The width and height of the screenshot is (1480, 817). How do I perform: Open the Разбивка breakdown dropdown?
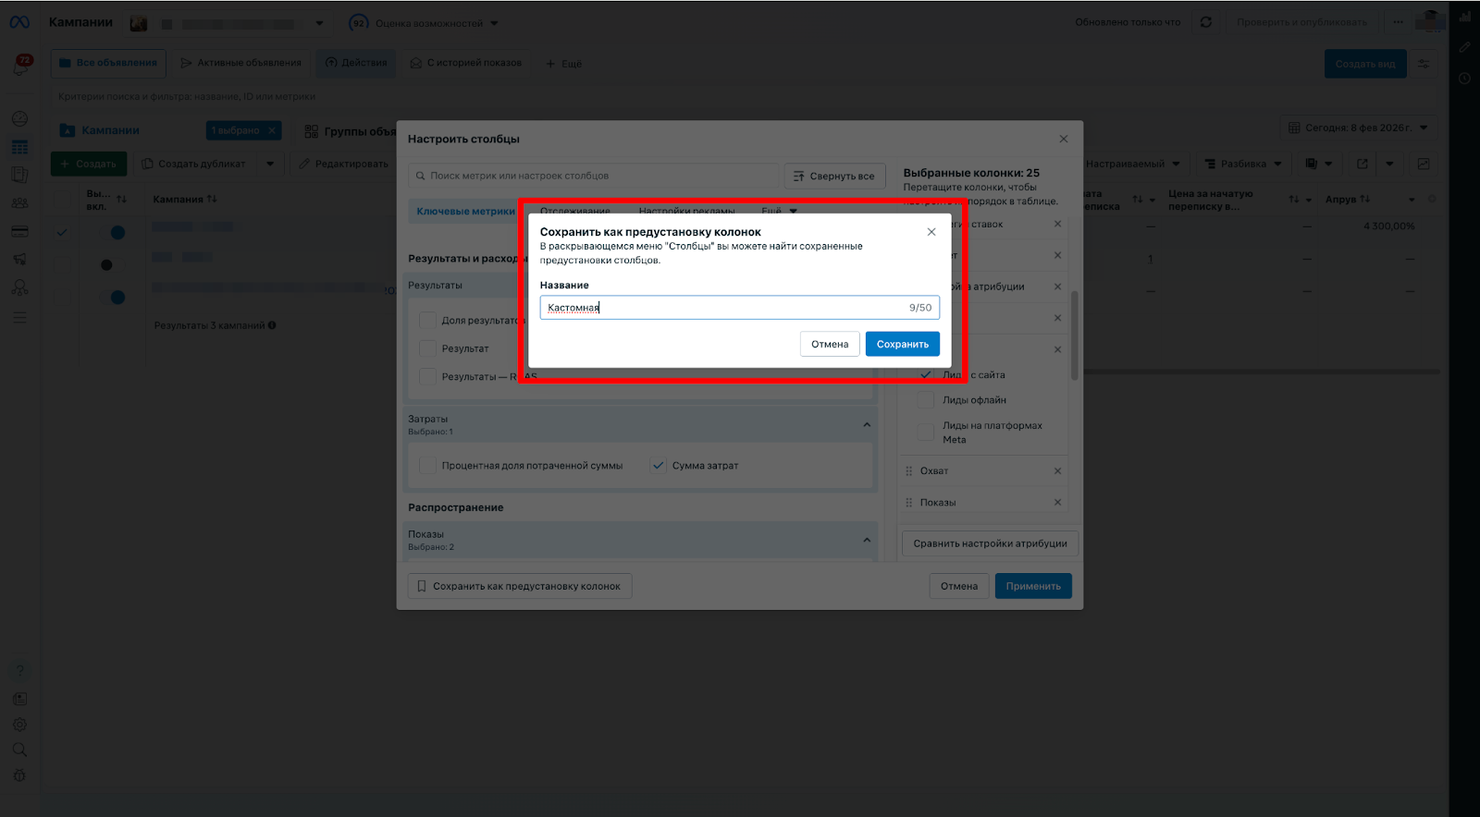(1243, 164)
